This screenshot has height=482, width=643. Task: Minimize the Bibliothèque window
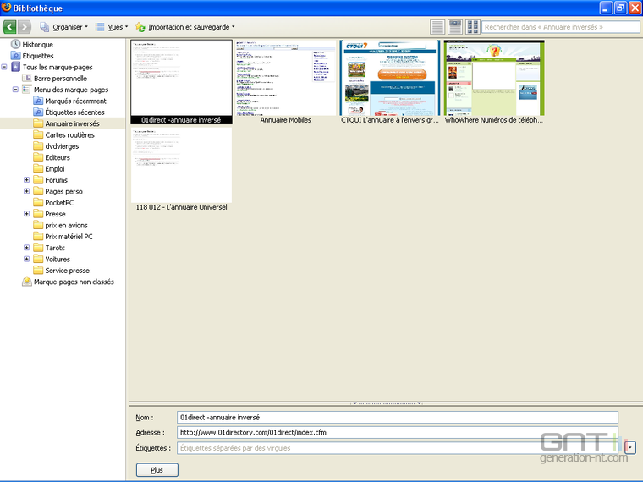(x=606, y=8)
